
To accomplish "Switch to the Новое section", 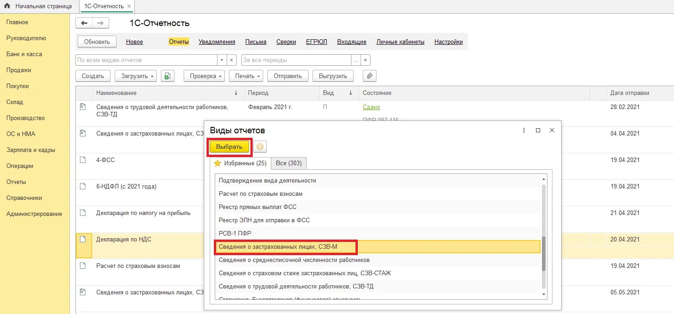I will (x=134, y=42).
